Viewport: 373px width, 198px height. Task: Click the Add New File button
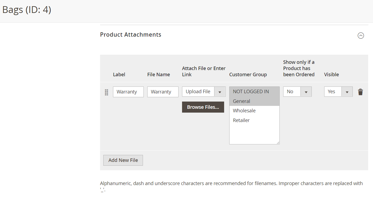coord(123,160)
